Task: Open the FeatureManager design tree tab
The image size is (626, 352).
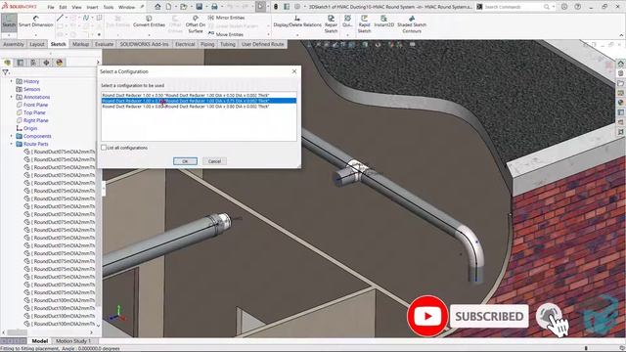Action: point(7,63)
